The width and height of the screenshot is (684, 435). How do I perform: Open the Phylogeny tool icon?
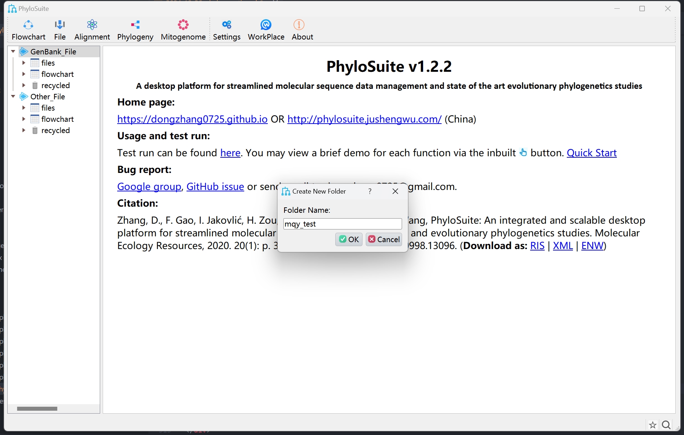[x=135, y=25]
